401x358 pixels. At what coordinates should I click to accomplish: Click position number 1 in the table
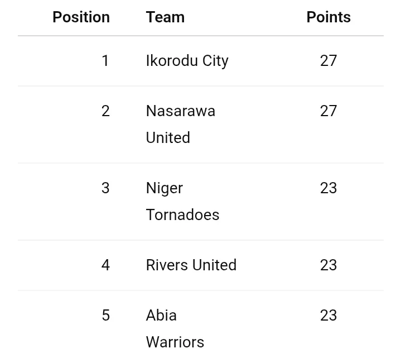pyautogui.click(x=105, y=61)
